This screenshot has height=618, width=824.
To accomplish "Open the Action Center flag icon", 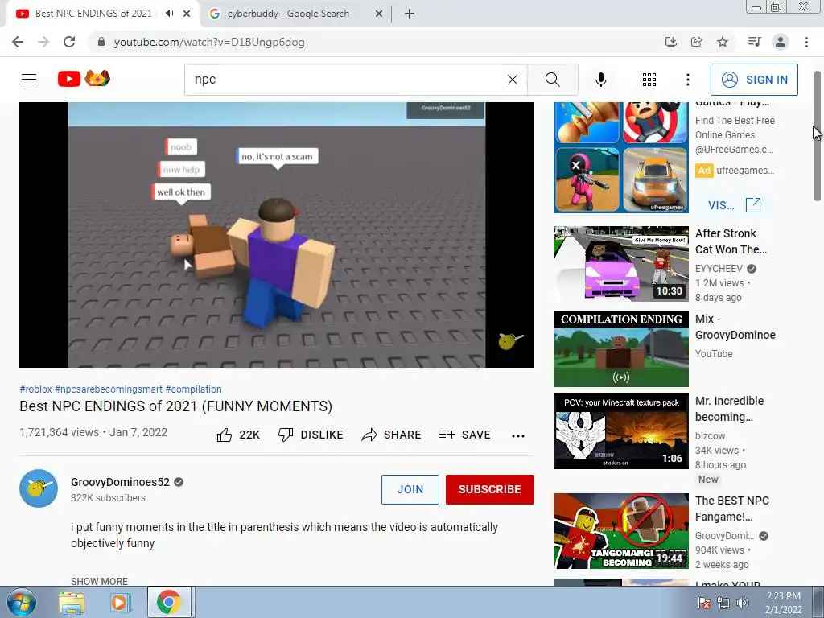I will (x=704, y=603).
